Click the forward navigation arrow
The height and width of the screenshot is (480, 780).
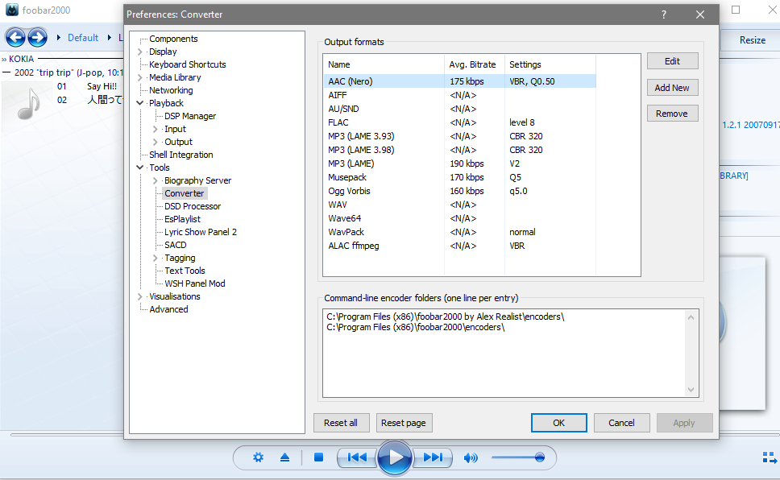click(x=37, y=37)
